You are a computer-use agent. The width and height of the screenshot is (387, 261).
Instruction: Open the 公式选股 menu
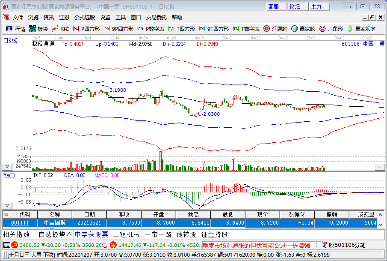coord(85,17)
